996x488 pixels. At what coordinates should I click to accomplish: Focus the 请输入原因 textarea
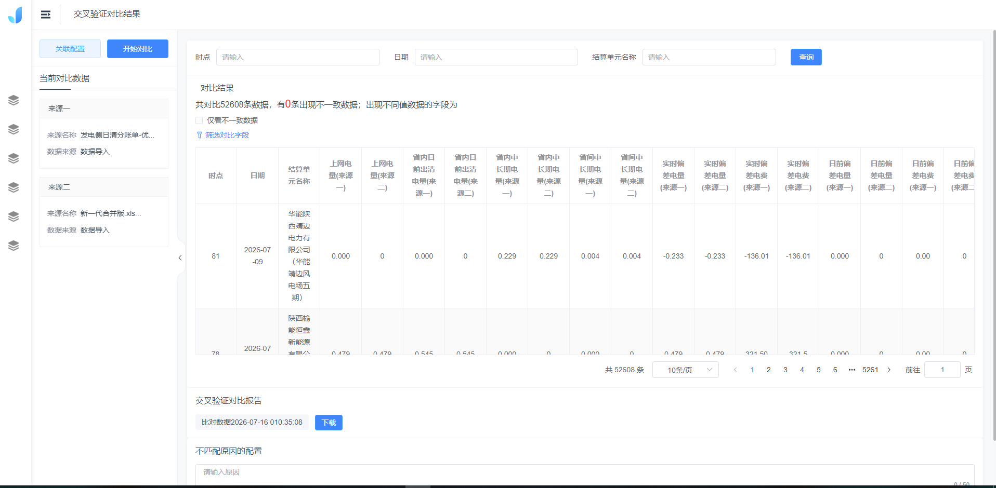click(x=585, y=475)
